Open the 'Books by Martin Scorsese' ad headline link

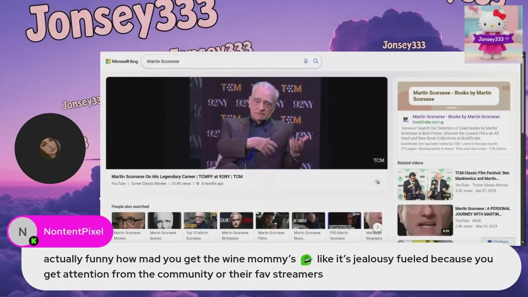(x=456, y=117)
